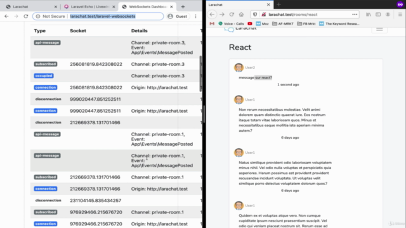Open the Firefox home page
Viewport: 406px width, 228px height.
(x=241, y=15)
